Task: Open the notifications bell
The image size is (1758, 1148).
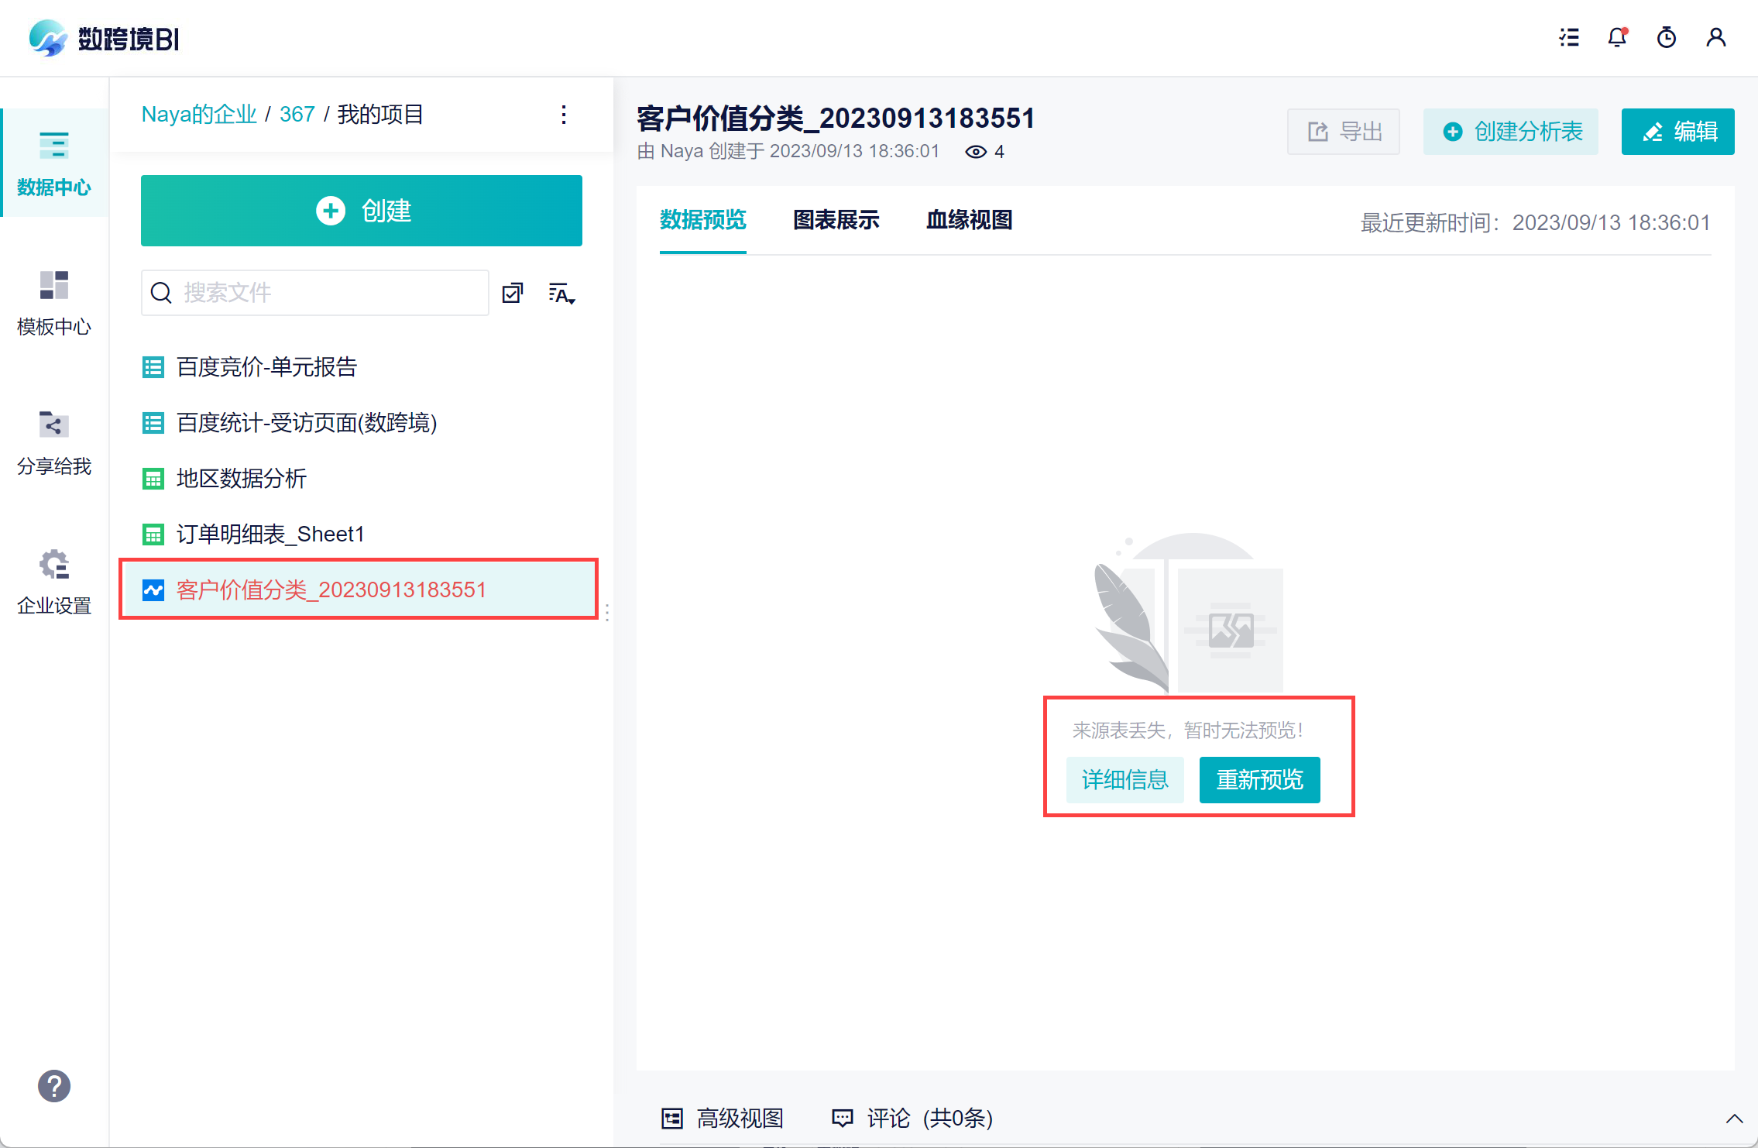Action: click(x=1617, y=37)
